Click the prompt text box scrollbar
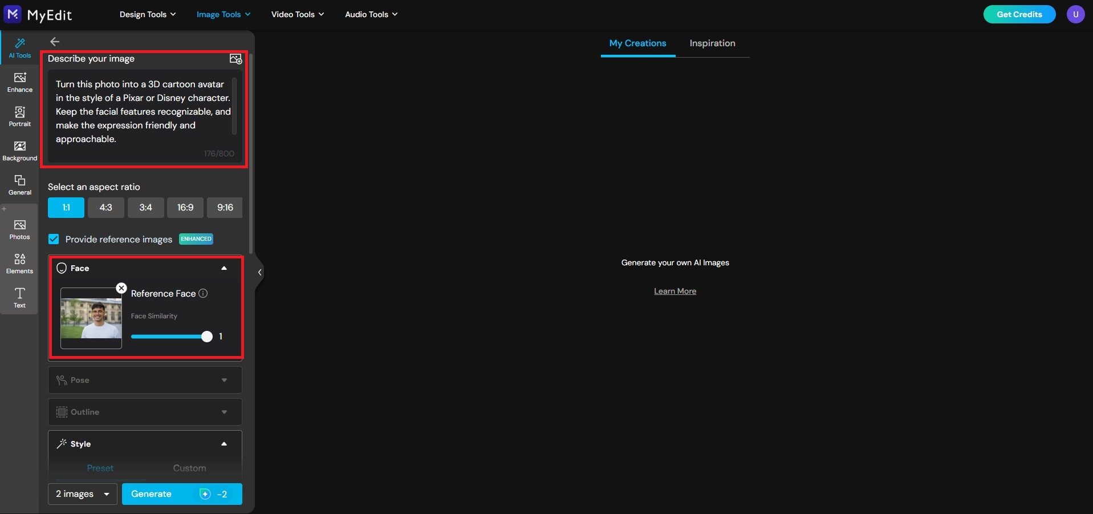Screen dimensions: 1093x514 click(x=234, y=107)
